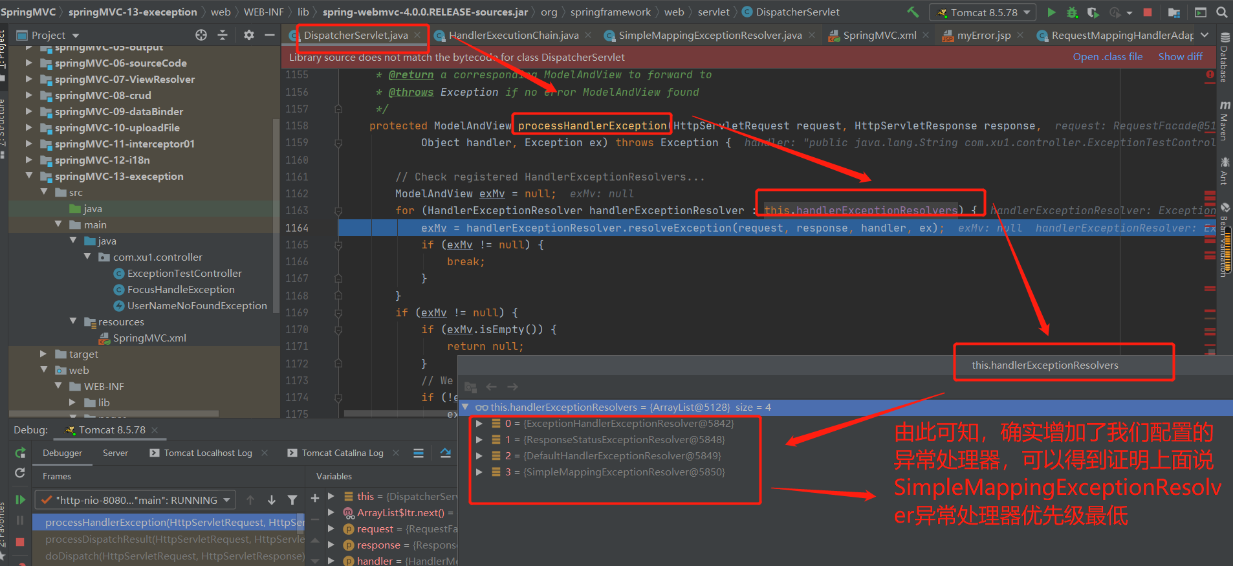Viewport: 1233px width, 566px height.
Task: Open Project panel settings gear
Action: (x=249, y=35)
